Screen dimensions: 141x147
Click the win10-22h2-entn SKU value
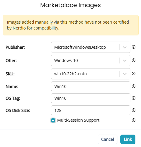[x=70, y=74]
